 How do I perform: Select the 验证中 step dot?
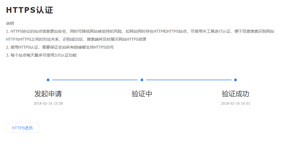[142, 80]
